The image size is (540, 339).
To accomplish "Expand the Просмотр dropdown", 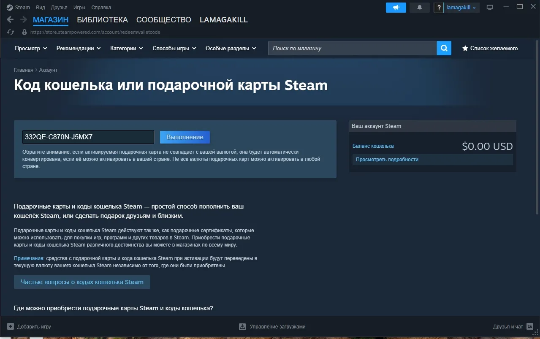I will [x=31, y=49].
